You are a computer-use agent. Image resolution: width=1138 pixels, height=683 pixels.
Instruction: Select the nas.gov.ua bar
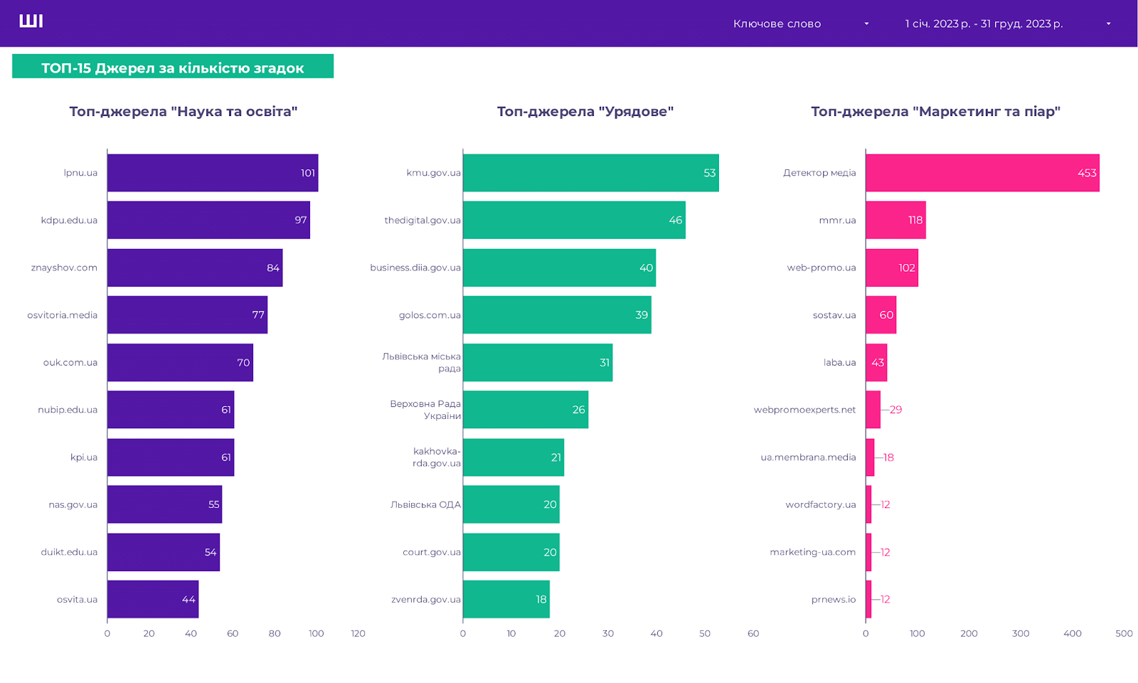[x=164, y=504]
